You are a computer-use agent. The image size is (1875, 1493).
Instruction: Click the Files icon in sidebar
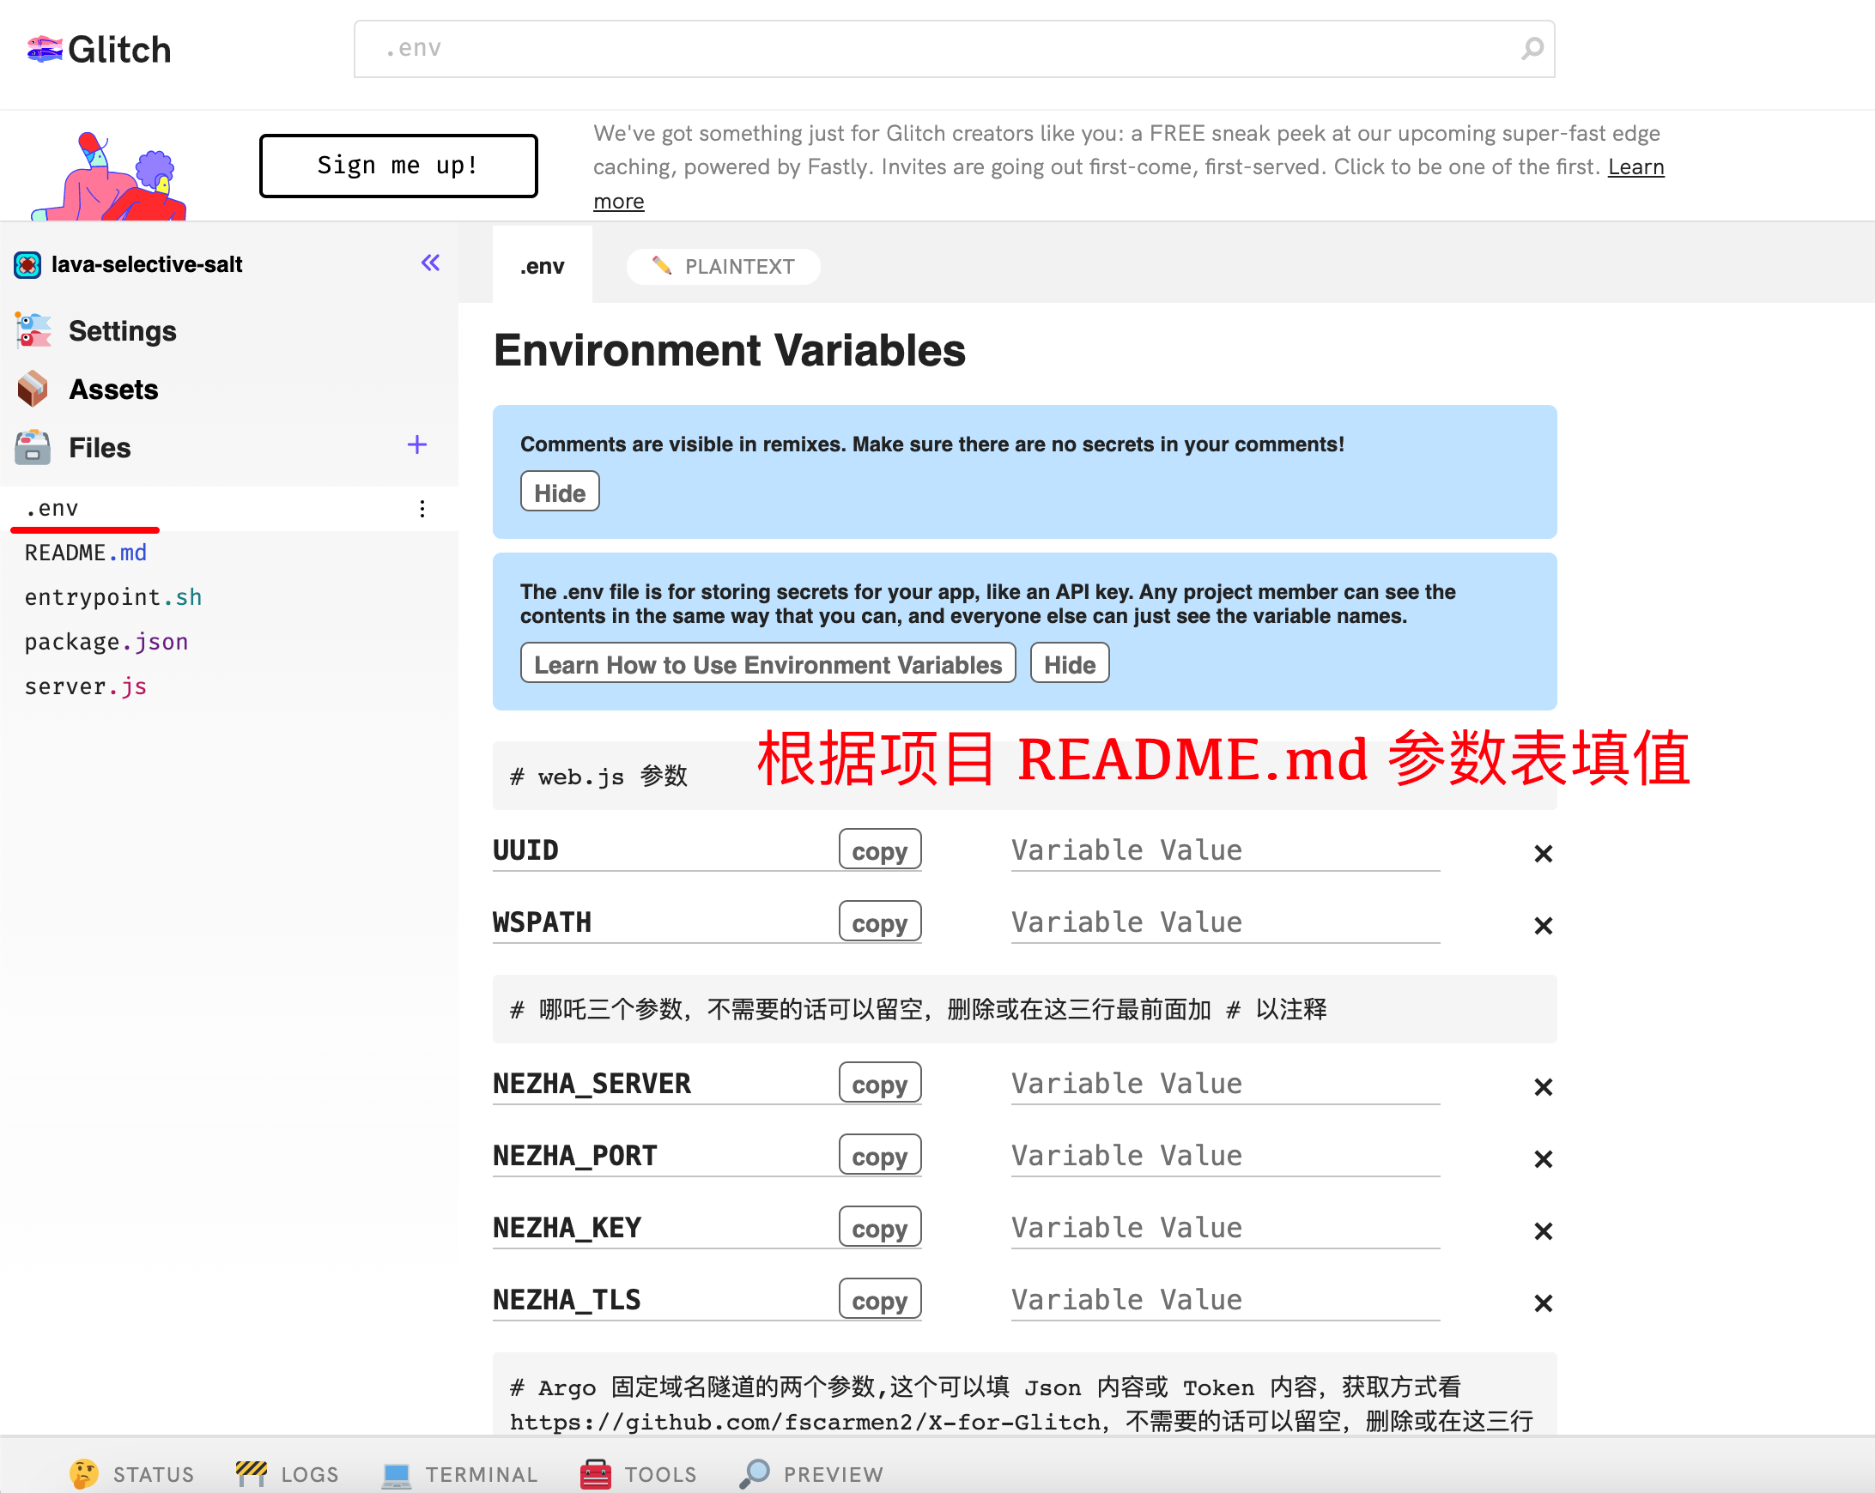pyautogui.click(x=32, y=446)
